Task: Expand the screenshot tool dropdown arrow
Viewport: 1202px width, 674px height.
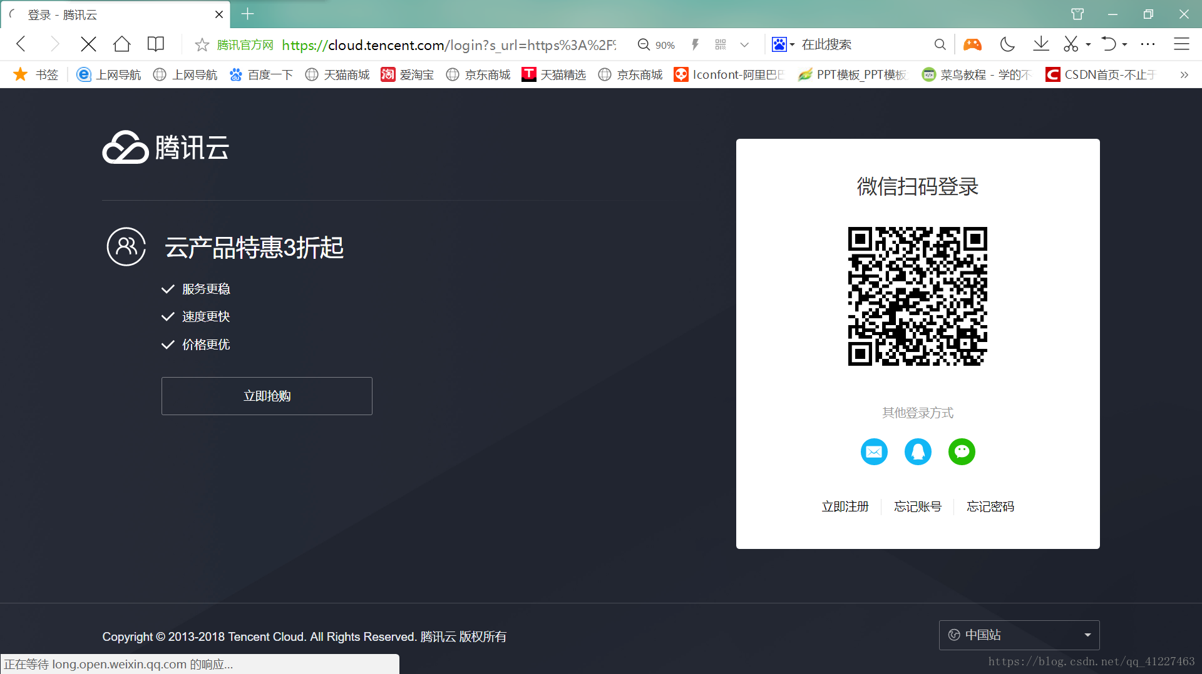Action: click(1088, 44)
